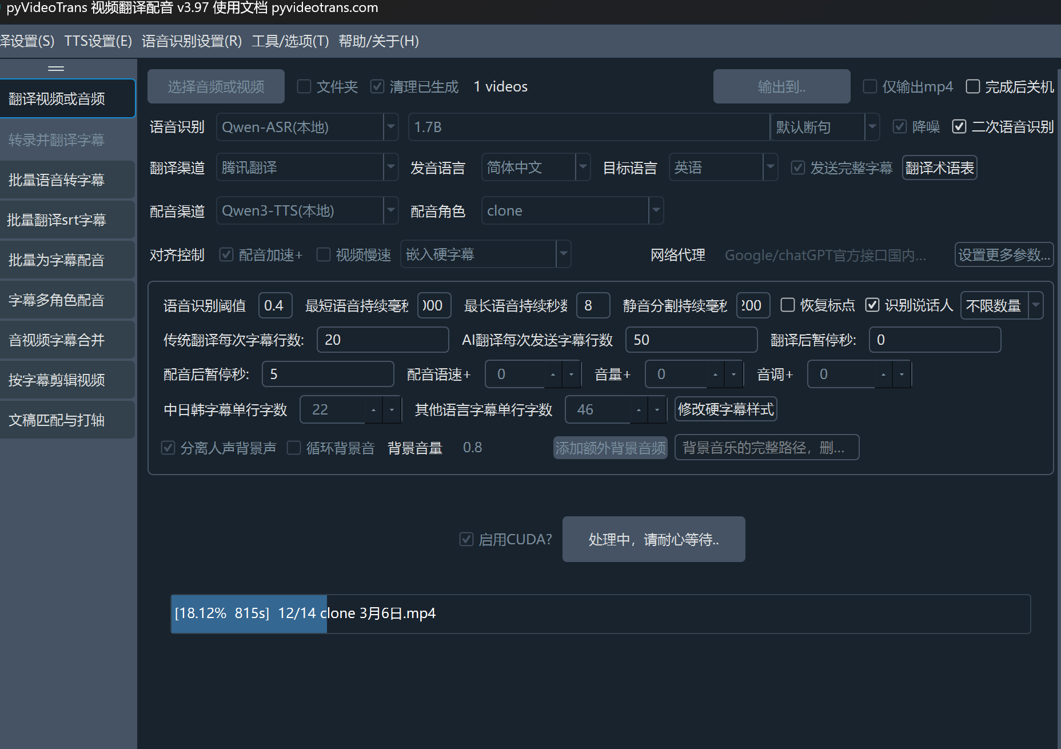The image size is (1061, 749).
Task: Open the 目标语言 language dropdown
Action: [771, 167]
